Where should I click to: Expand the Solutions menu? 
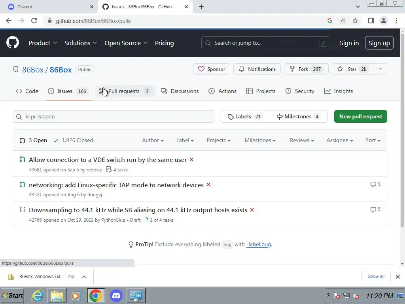coord(81,43)
